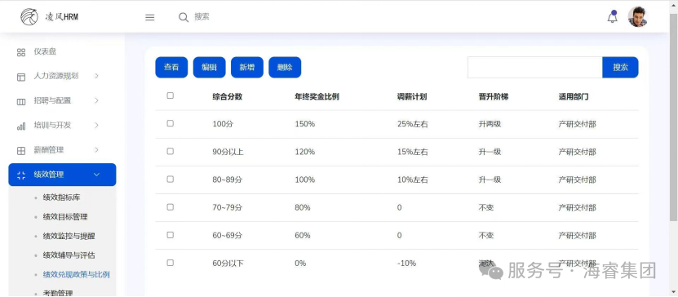Go to 绩效指标库 submenu
Viewport: 678px width, 297px height.
[x=61, y=197]
